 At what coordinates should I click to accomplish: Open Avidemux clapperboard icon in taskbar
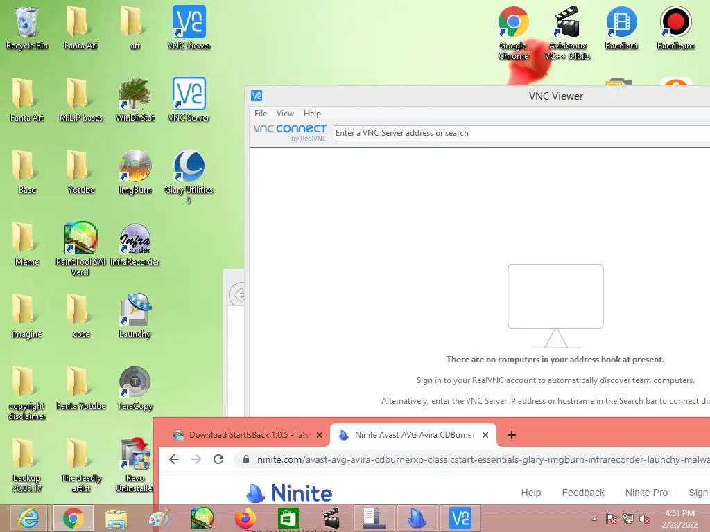coord(331,518)
